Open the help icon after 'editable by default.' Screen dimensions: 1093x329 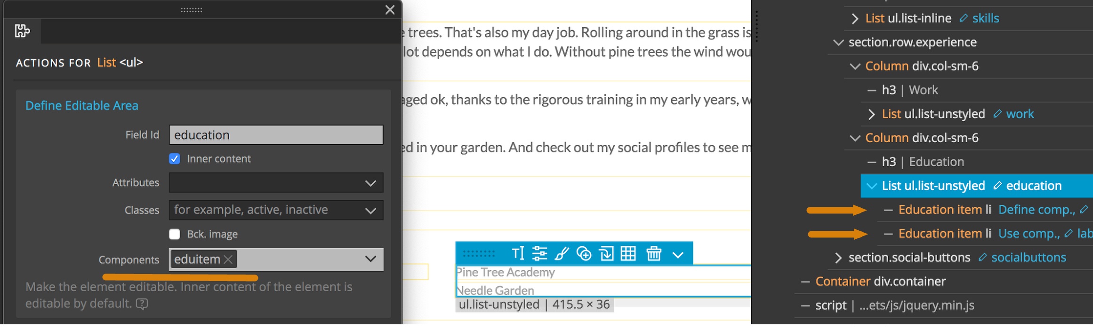142,304
